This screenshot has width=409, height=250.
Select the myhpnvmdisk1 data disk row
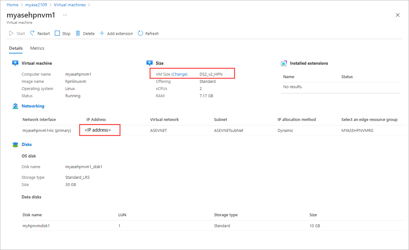(212, 226)
